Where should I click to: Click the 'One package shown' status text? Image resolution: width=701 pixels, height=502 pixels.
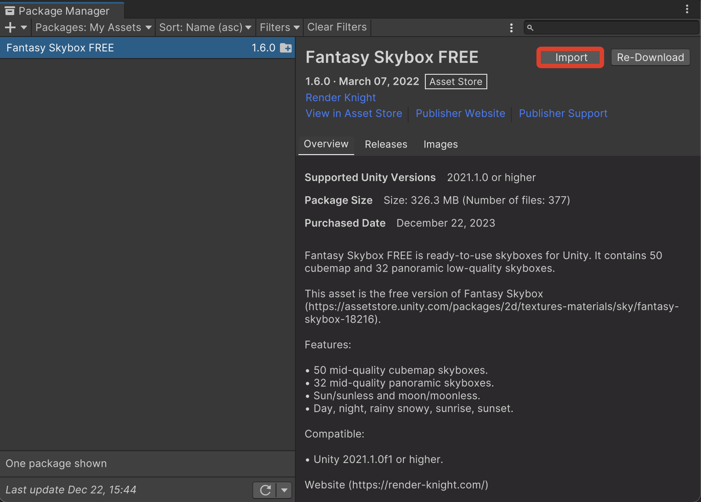coord(56,463)
